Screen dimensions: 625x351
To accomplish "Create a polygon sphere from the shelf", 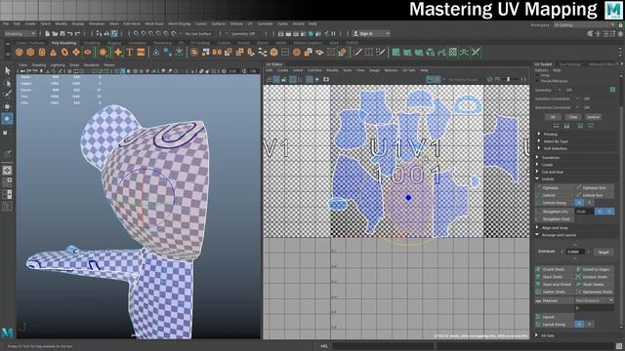I will click(19, 52).
